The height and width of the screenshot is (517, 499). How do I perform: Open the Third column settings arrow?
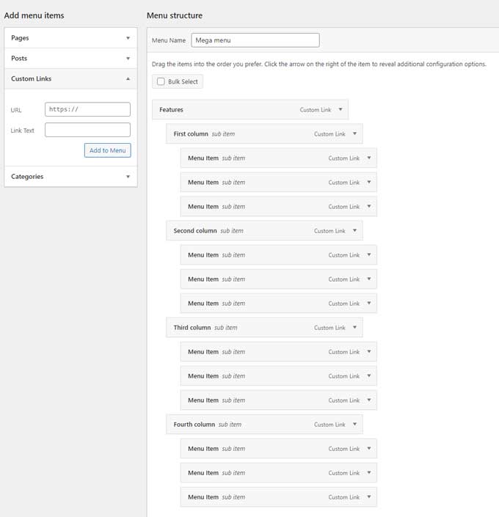pos(354,327)
